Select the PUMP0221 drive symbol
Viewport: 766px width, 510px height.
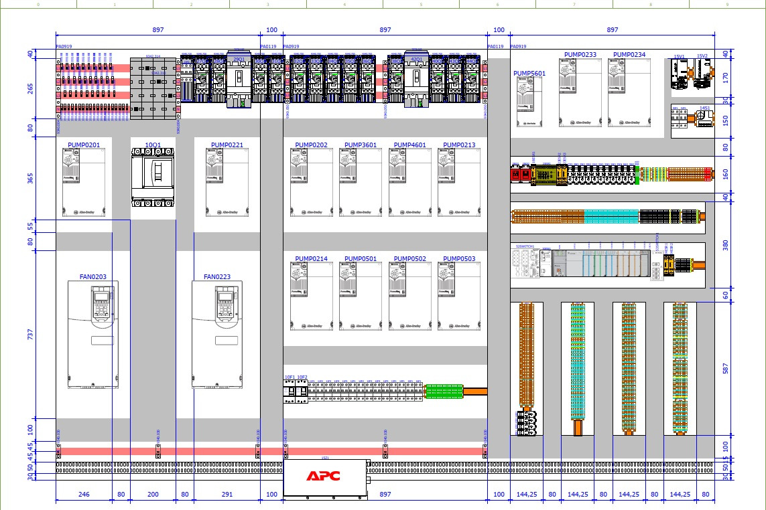click(227, 183)
